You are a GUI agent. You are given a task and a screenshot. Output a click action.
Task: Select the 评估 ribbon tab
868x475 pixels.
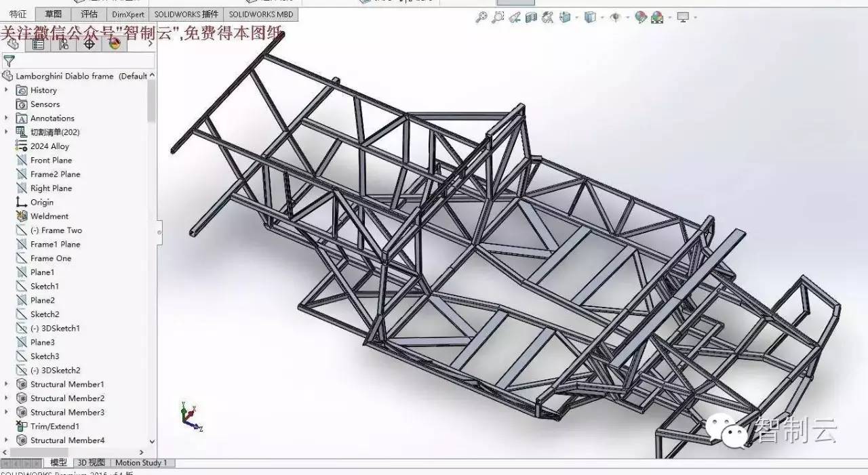point(89,14)
